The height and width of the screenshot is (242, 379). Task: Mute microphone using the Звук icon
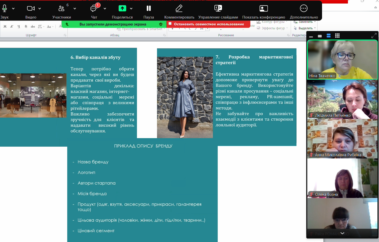pyautogui.click(x=5, y=9)
